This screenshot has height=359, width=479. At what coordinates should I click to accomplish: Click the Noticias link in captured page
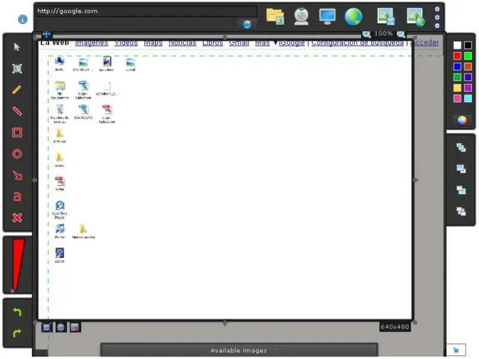tap(183, 42)
